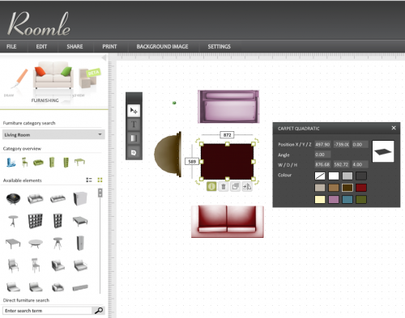Select the blue lounge chair category icon
405x318 pixels.
[11, 163]
